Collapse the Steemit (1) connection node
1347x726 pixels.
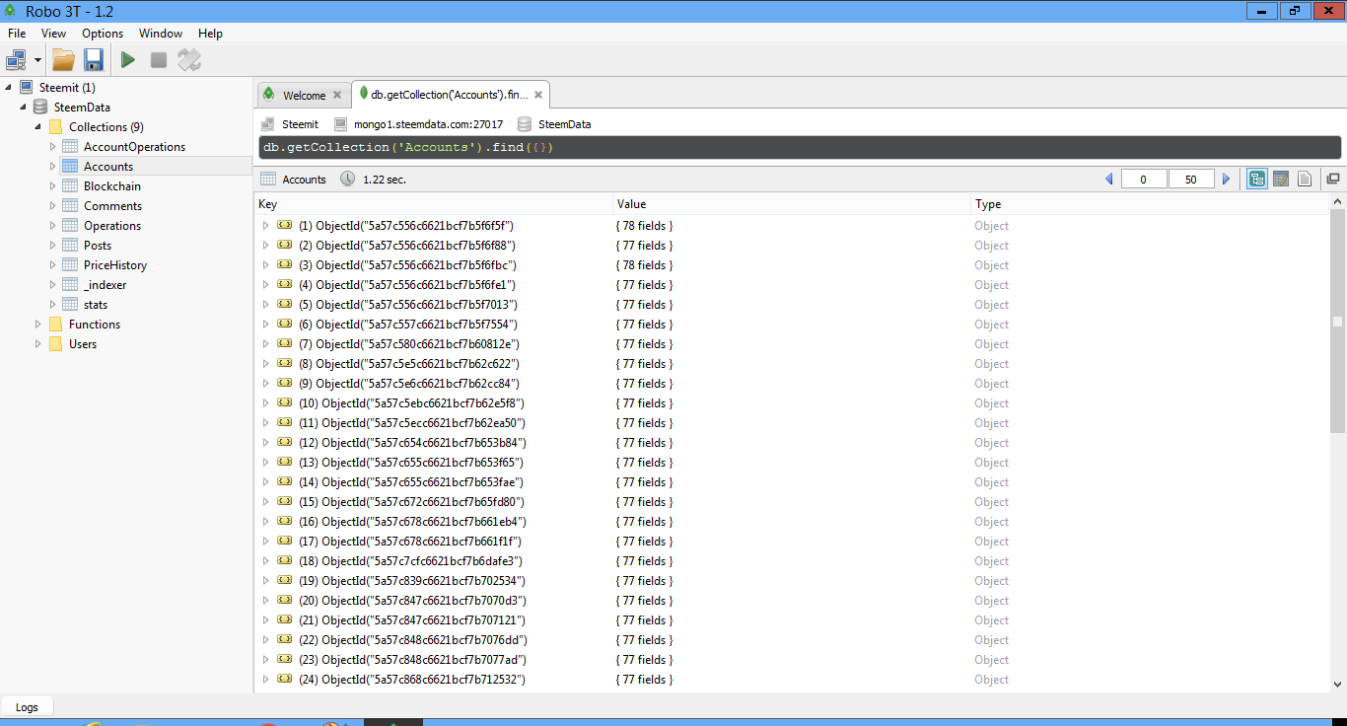tap(8, 88)
